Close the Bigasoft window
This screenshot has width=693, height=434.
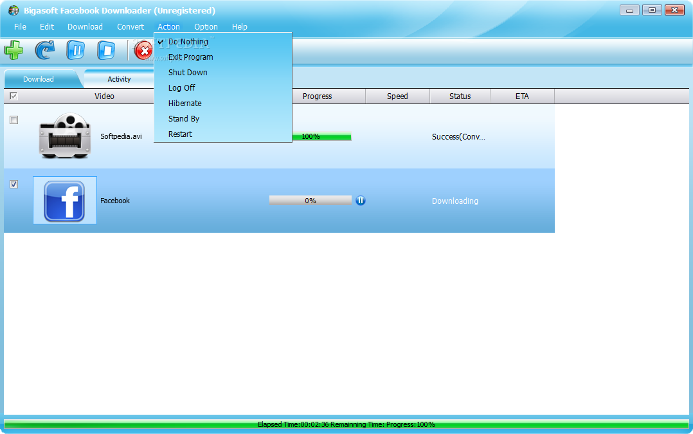(x=675, y=10)
